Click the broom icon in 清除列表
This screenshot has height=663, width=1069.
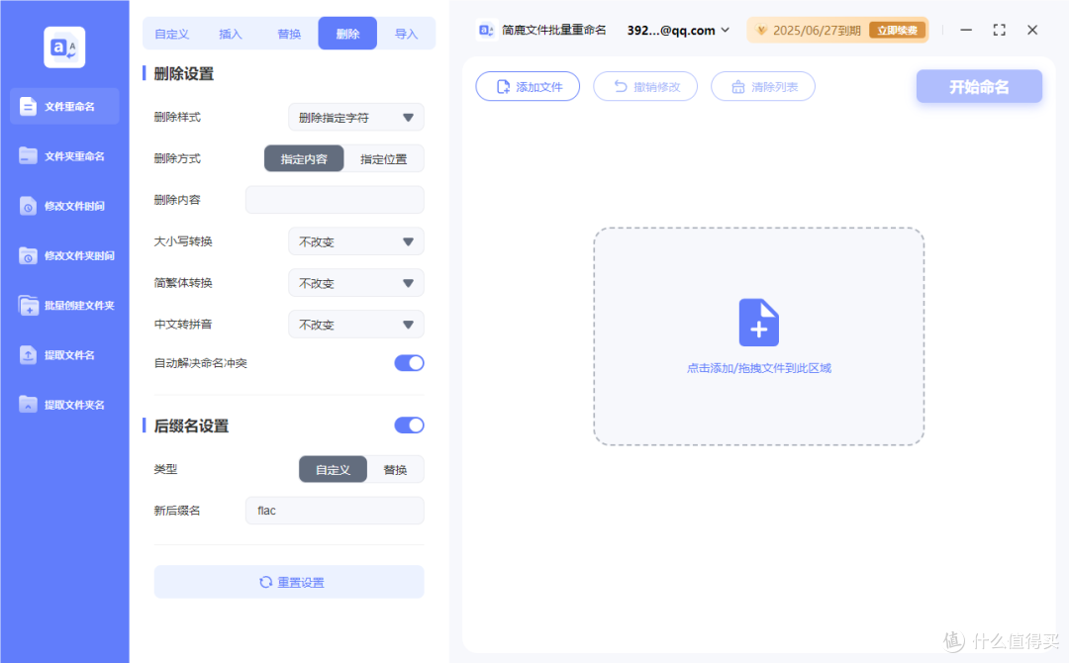(738, 86)
